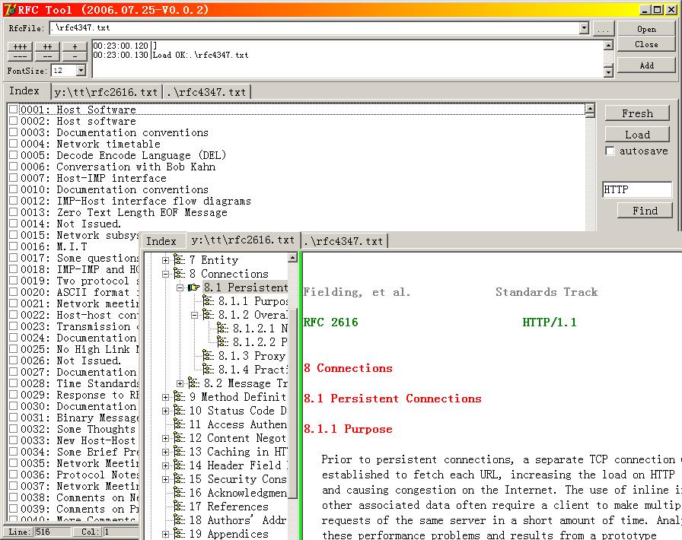Image resolution: width=682 pixels, height=540 pixels.
Task: Expand the 12 Content Negotiation node
Action: click(x=165, y=438)
